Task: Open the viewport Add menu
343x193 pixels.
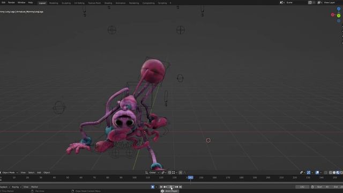Action: tap(39, 173)
